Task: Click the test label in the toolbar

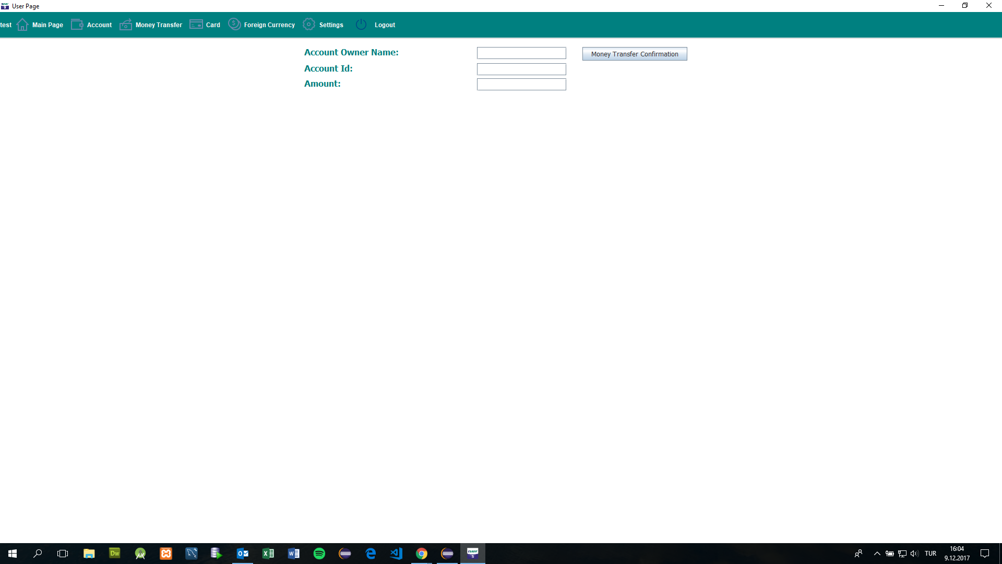Action: (x=6, y=25)
